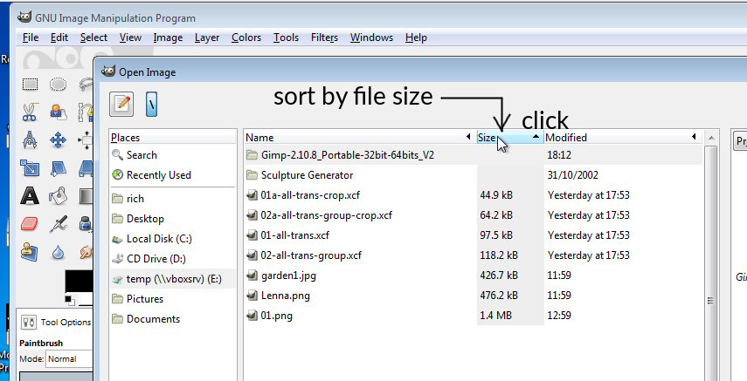The width and height of the screenshot is (747, 381).
Task: Select the Bucket Fill tool
Action: pyautogui.click(x=59, y=196)
